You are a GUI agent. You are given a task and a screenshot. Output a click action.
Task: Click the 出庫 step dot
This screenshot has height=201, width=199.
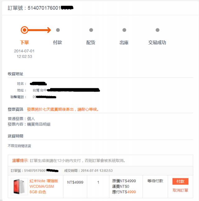click(x=124, y=30)
